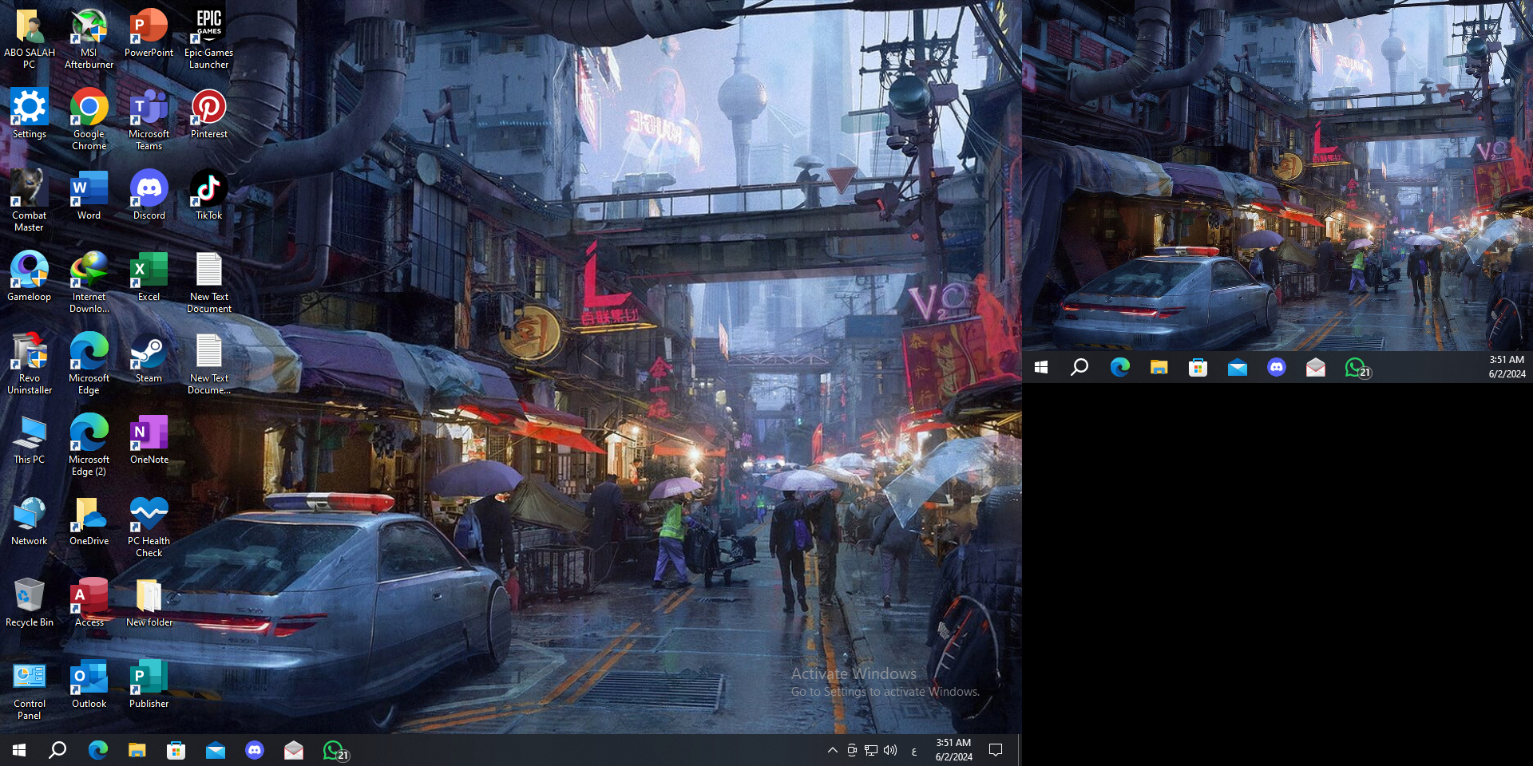Open the Action Center notifications button
The width and height of the screenshot is (1533, 766).
coord(996,750)
